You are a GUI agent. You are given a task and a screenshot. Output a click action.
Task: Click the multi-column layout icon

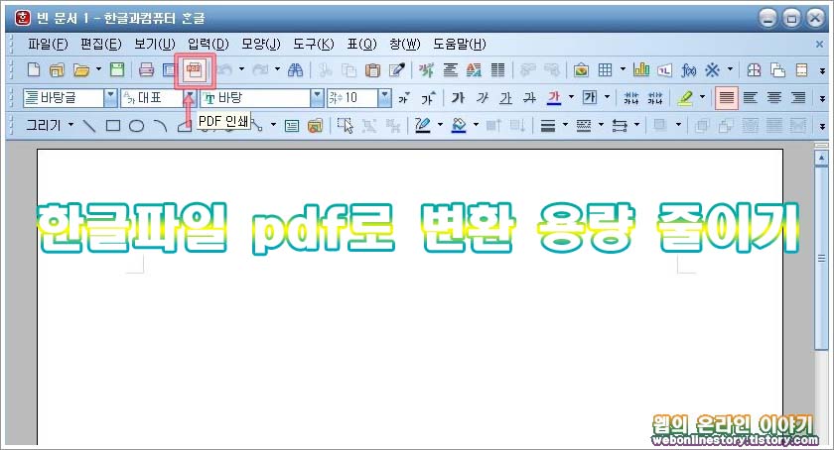(x=497, y=69)
